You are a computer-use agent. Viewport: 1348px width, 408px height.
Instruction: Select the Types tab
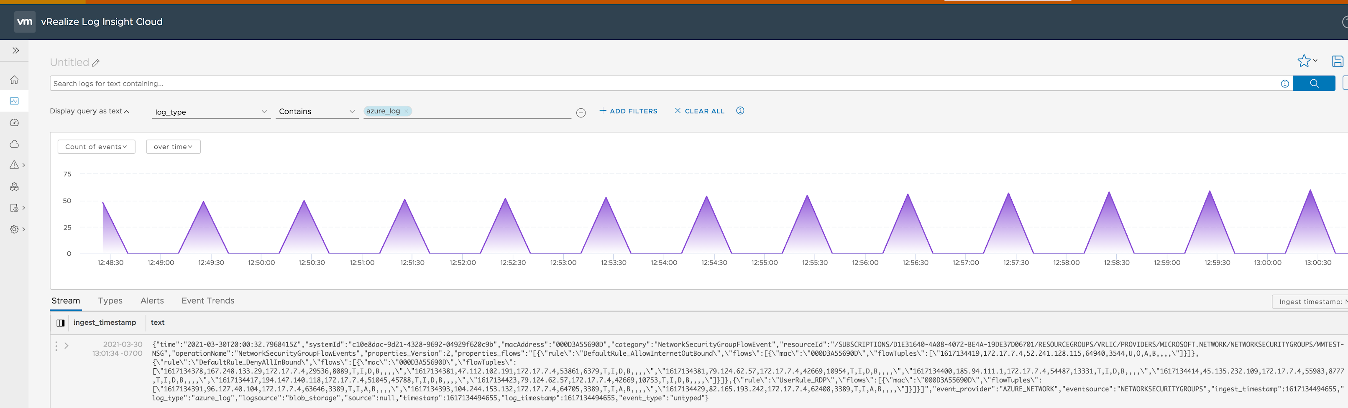pyautogui.click(x=110, y=301)
